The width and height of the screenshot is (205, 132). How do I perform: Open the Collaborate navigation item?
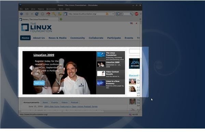[96, 38]
